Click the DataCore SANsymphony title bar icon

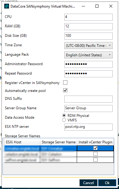point(7,6)
